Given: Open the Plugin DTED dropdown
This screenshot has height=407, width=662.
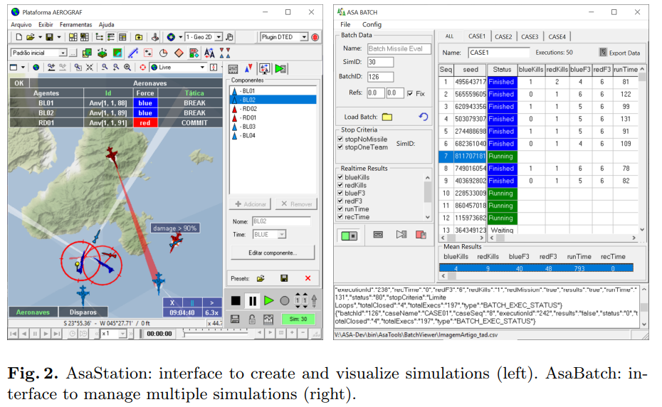Looking at the screenshot, I should [304, 37].
